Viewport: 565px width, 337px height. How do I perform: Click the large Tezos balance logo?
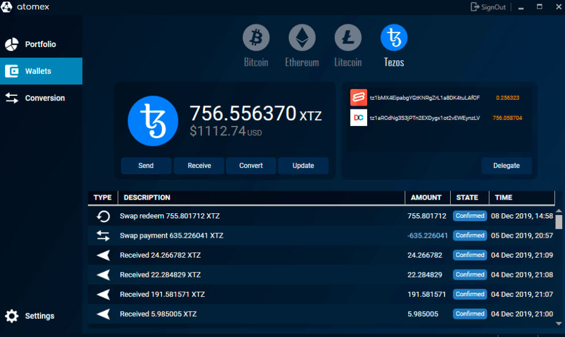click(x=153, y=121)
